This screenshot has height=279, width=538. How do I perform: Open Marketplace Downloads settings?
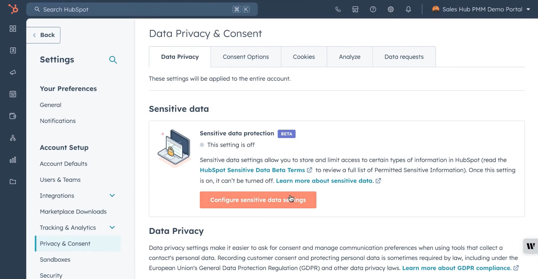73,212
